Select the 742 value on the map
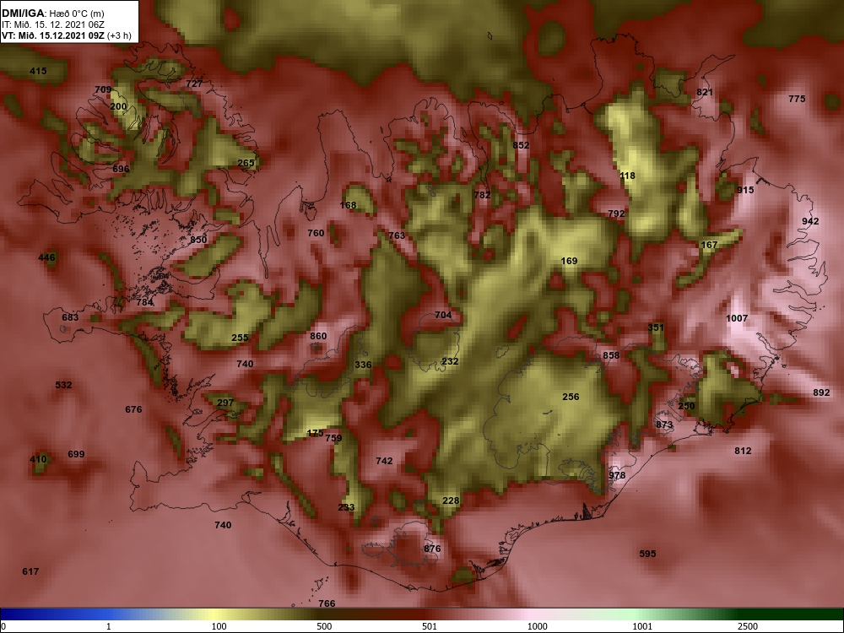 tap(384, 462)
